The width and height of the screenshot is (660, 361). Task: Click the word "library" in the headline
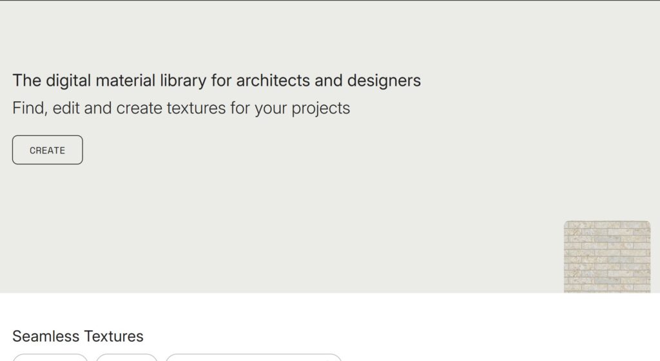coord(183,81)
